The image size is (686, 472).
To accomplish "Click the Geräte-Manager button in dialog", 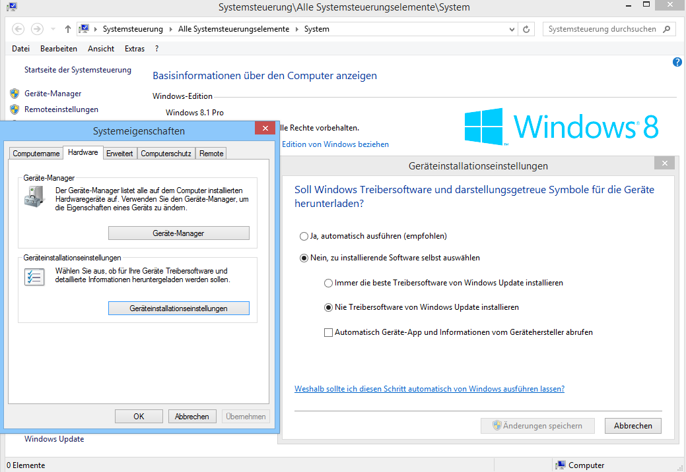I will [x=178, y=233].
